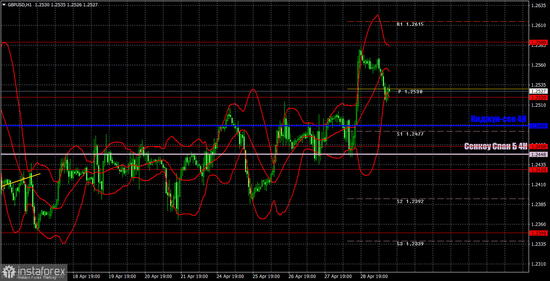Click the red 1.2429 price tag

(x=539, y=170)
